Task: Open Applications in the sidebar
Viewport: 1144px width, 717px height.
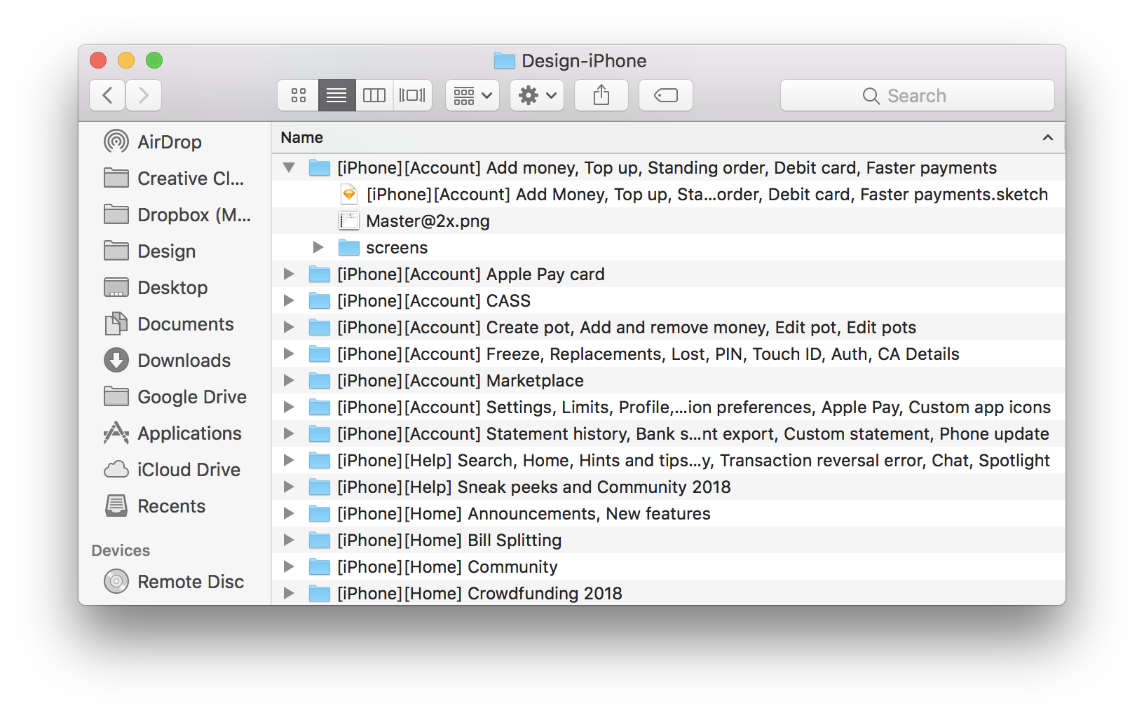Action: click(172, 433)
